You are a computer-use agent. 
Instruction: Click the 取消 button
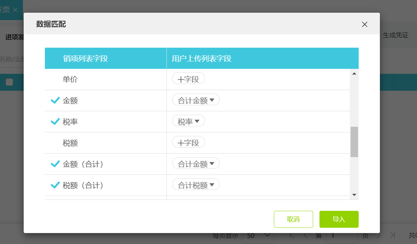click(x=293, y=219)
